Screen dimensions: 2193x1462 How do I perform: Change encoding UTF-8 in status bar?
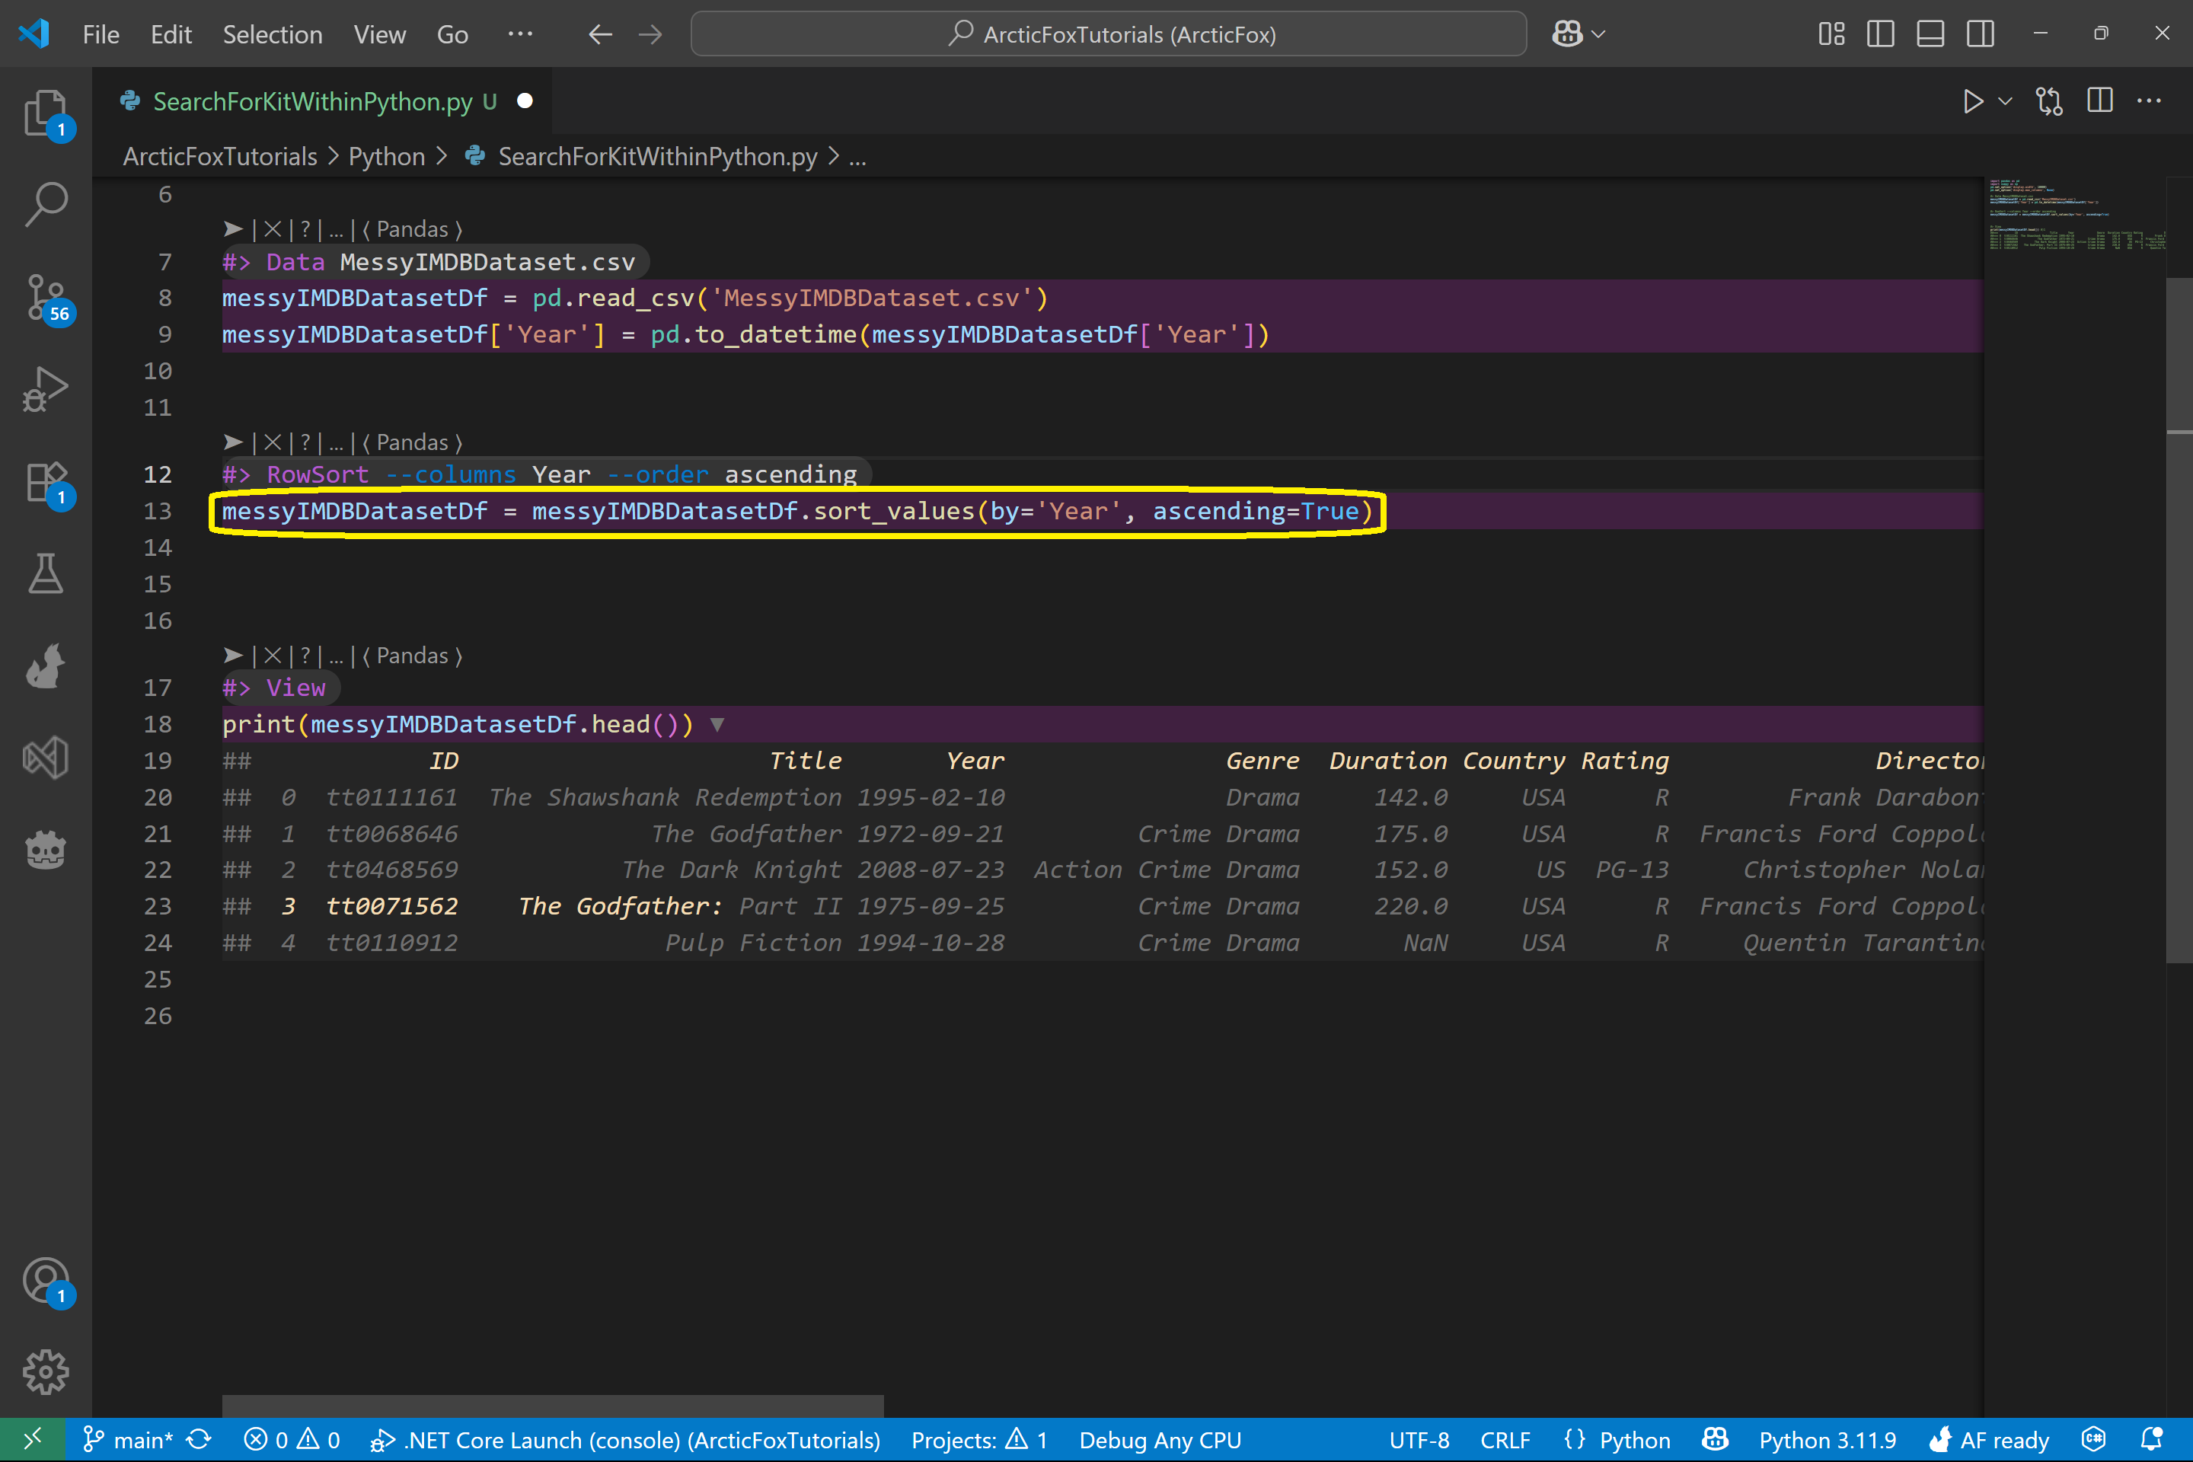tap(1419, 1440)
